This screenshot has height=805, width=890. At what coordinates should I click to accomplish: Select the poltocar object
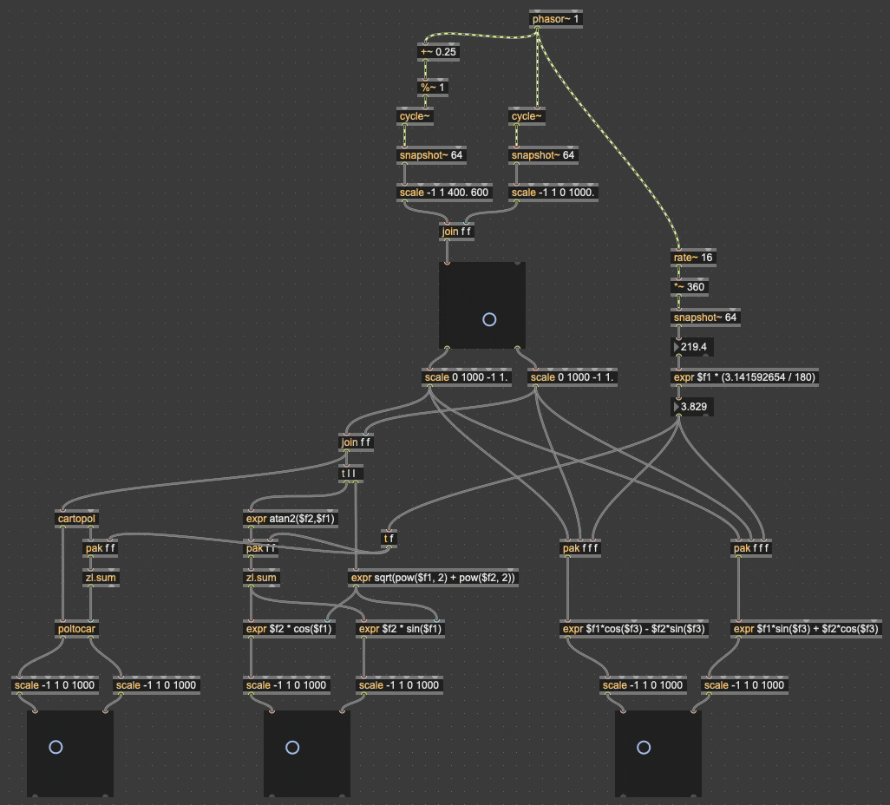point(76,629)
